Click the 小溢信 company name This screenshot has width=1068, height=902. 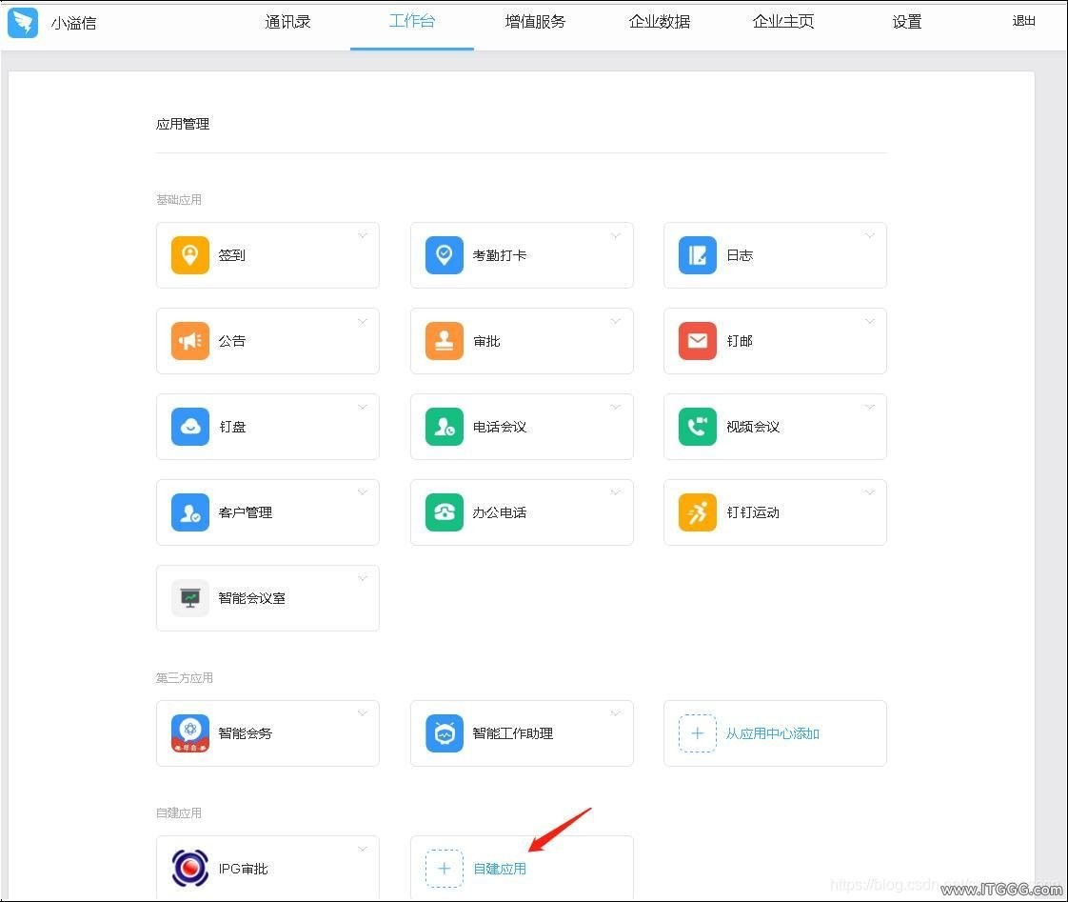click(73, 23)
